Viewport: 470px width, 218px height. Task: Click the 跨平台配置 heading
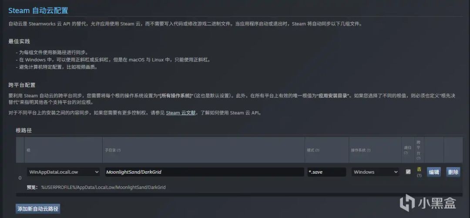coord(22,85)
